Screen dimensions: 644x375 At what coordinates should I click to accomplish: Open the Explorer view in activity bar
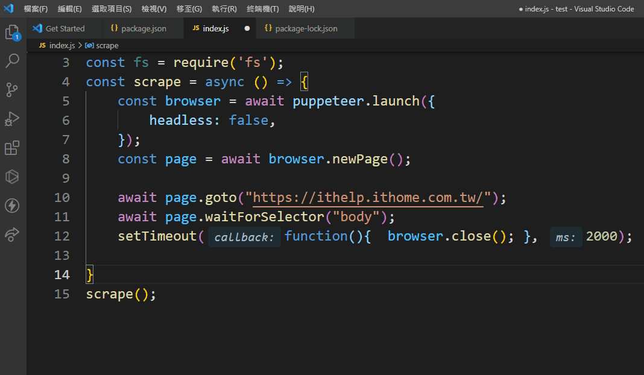(x=12, y=33)
